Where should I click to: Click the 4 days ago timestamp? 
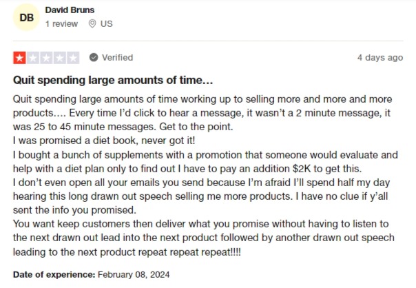pyautogui.click(x=380, y=58)
